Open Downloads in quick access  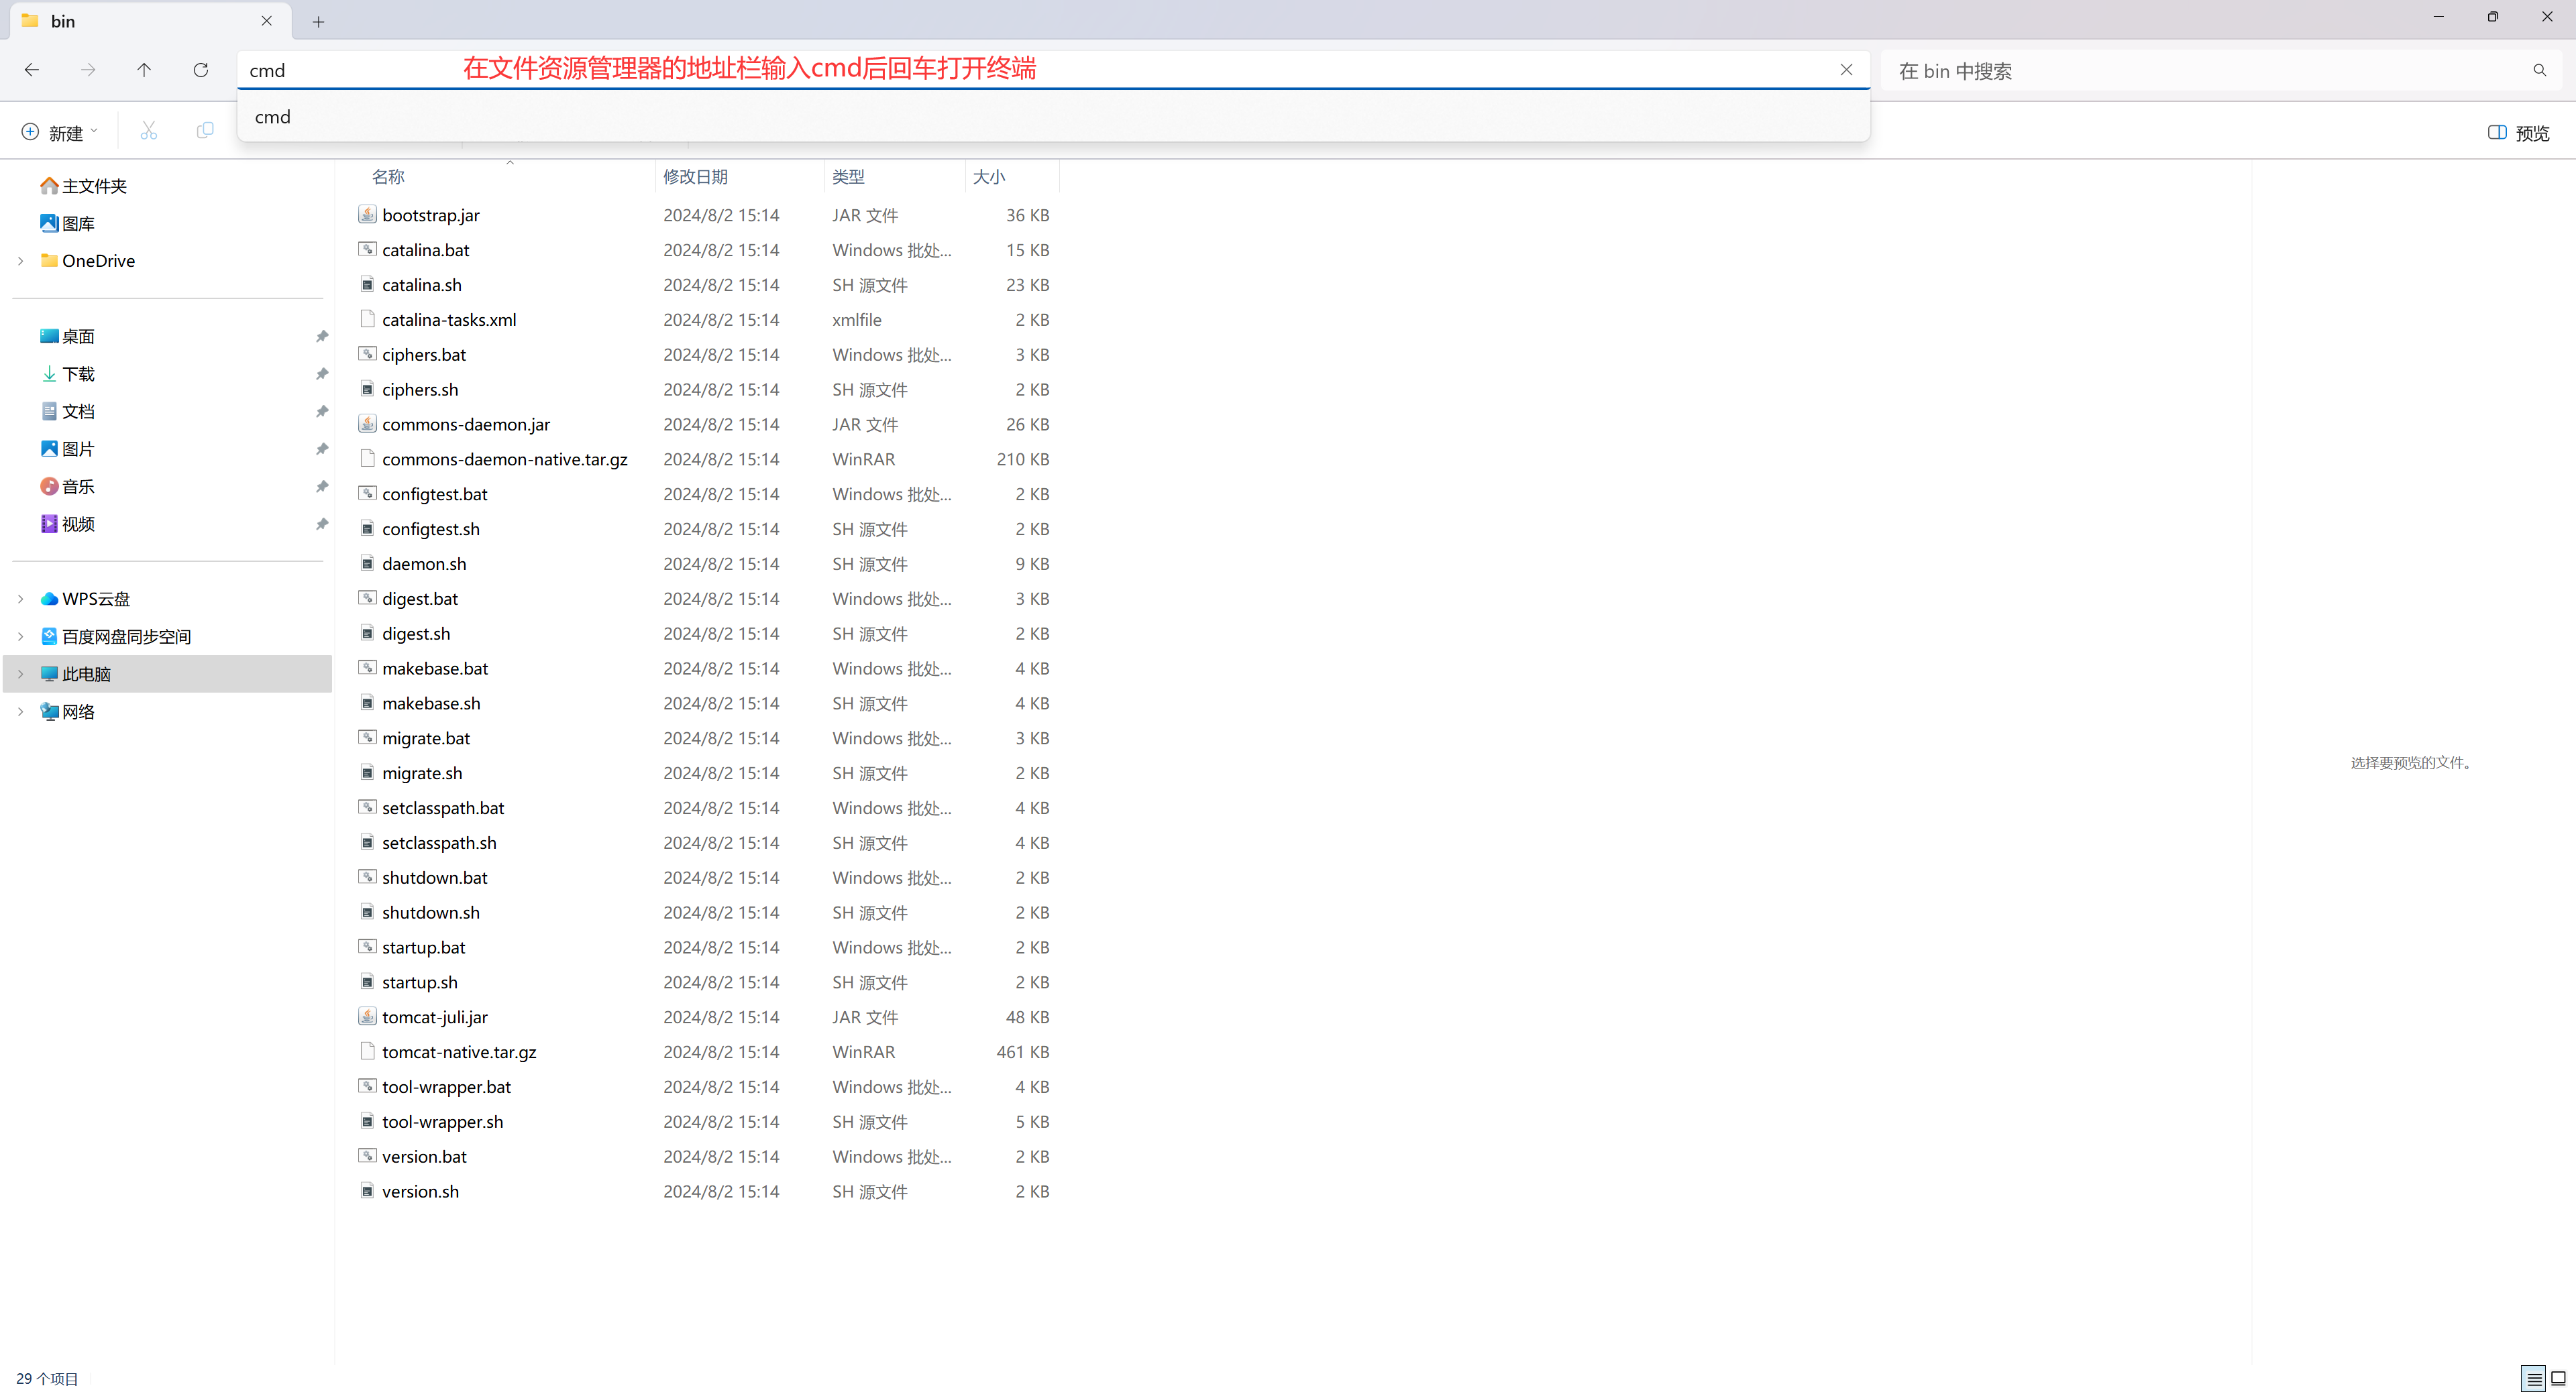coord(78,373)
